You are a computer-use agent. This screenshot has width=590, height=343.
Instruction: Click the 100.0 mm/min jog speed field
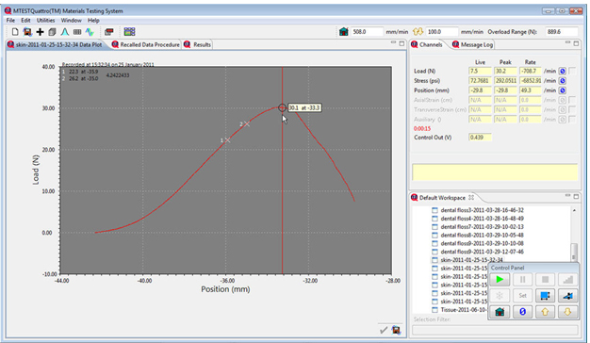[442, 32]
